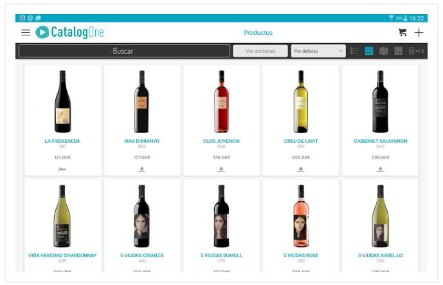Click the 177,00€ price

[142, 157]
